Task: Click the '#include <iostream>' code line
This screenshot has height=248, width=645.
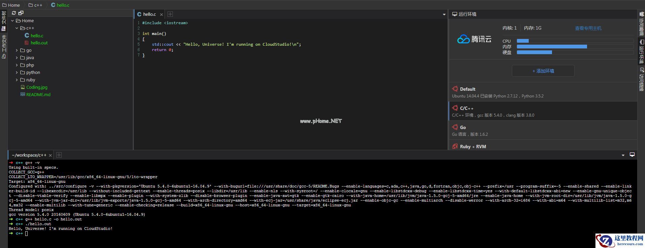Action: click(x=165, y=23)
